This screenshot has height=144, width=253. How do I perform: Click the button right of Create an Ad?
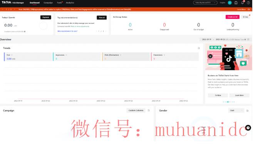[245, 17]
